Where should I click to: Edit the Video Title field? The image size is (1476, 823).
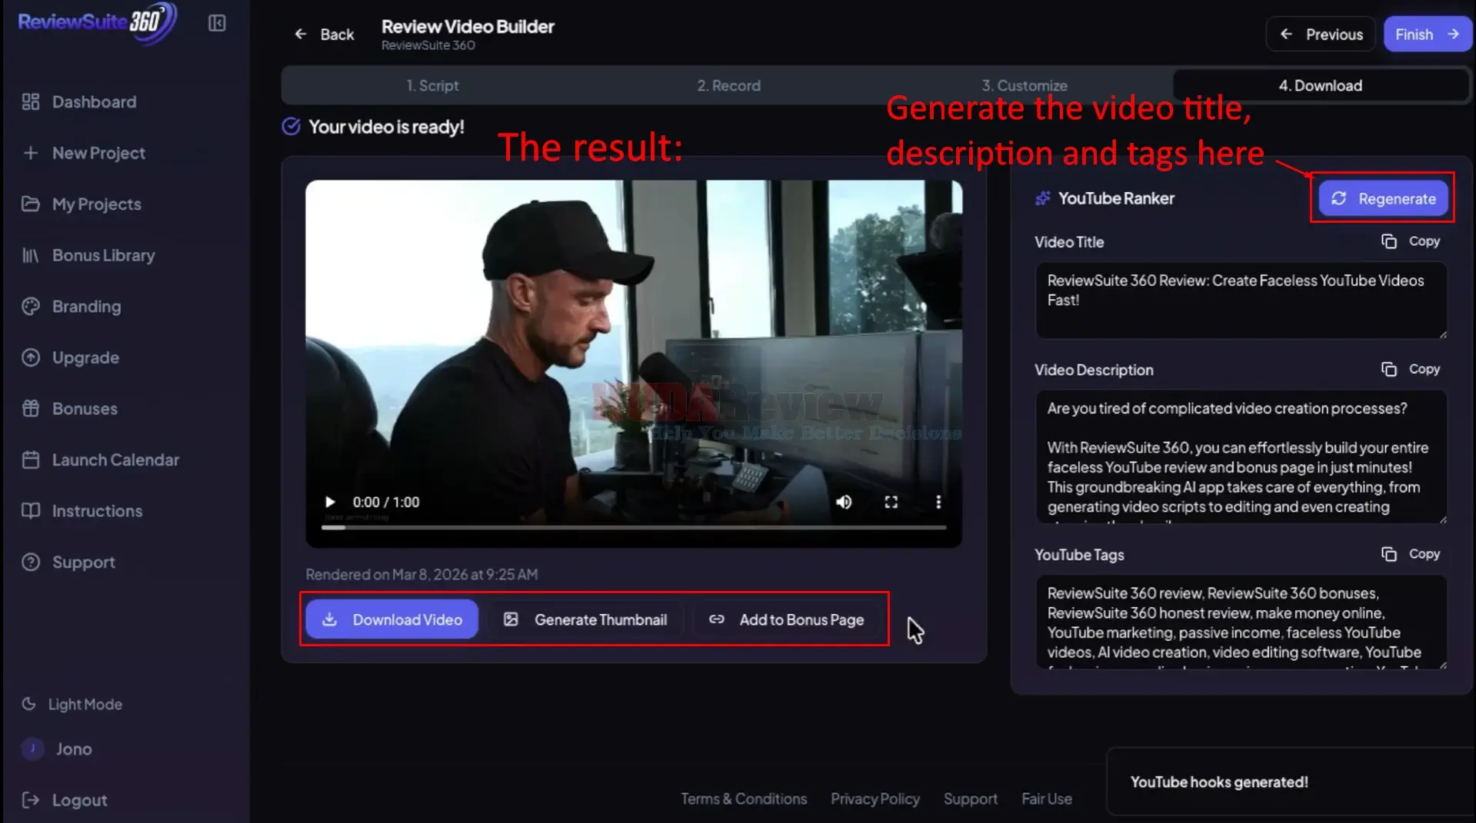1240,300
